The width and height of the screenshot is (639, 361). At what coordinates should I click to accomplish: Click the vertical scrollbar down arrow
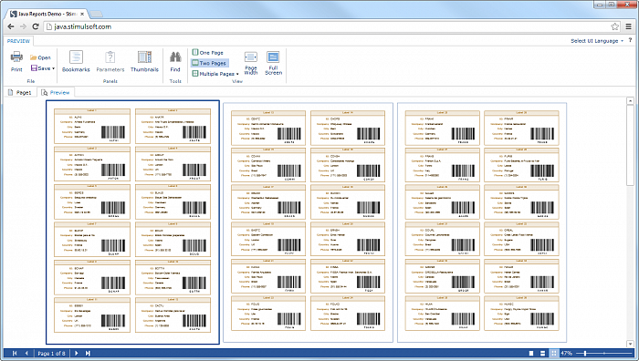630,344
